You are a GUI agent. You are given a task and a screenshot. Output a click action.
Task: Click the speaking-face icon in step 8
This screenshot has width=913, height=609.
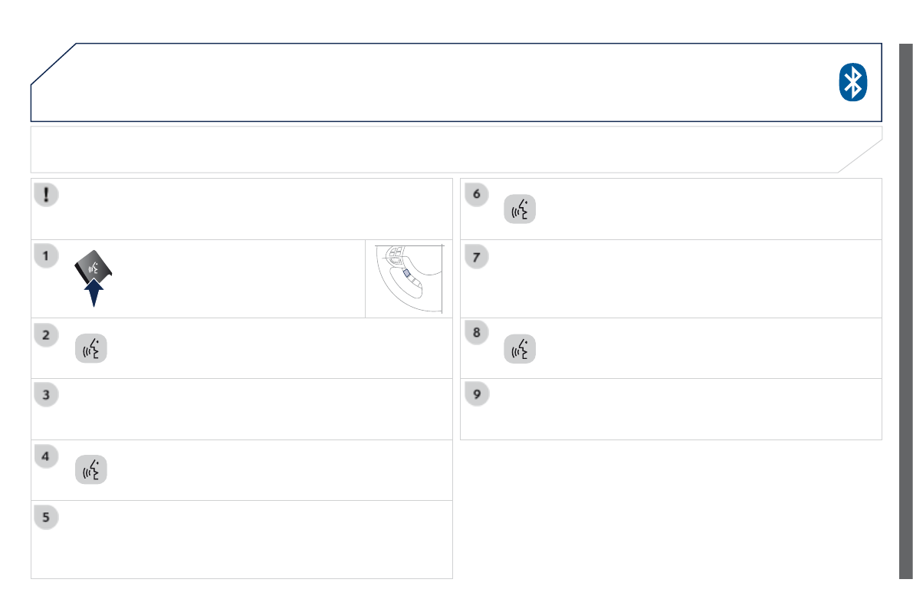(520, 348)
